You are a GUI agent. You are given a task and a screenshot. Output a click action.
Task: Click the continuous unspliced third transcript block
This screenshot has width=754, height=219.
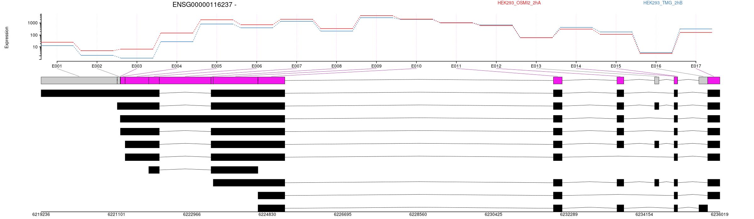point(202,119)
